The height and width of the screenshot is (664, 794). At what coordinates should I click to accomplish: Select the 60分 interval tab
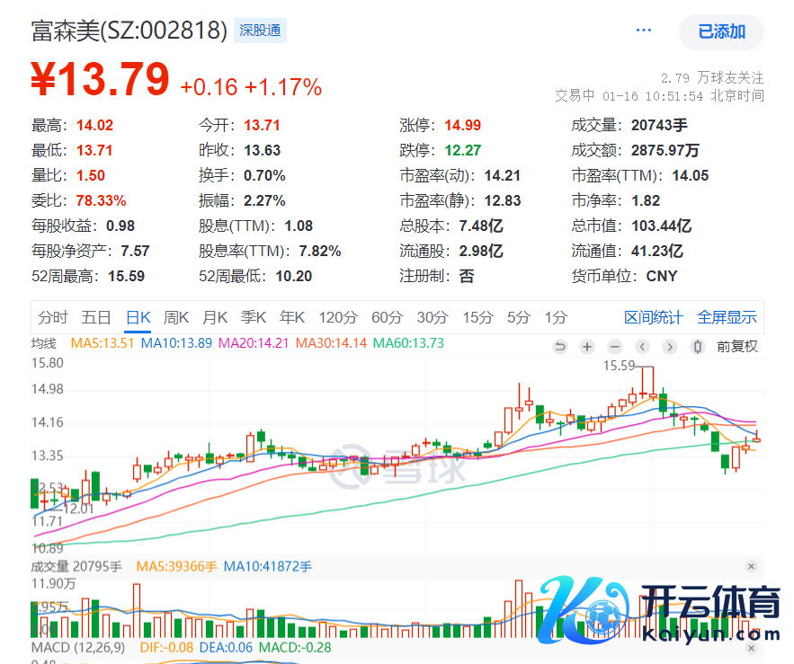pos(387,317)
